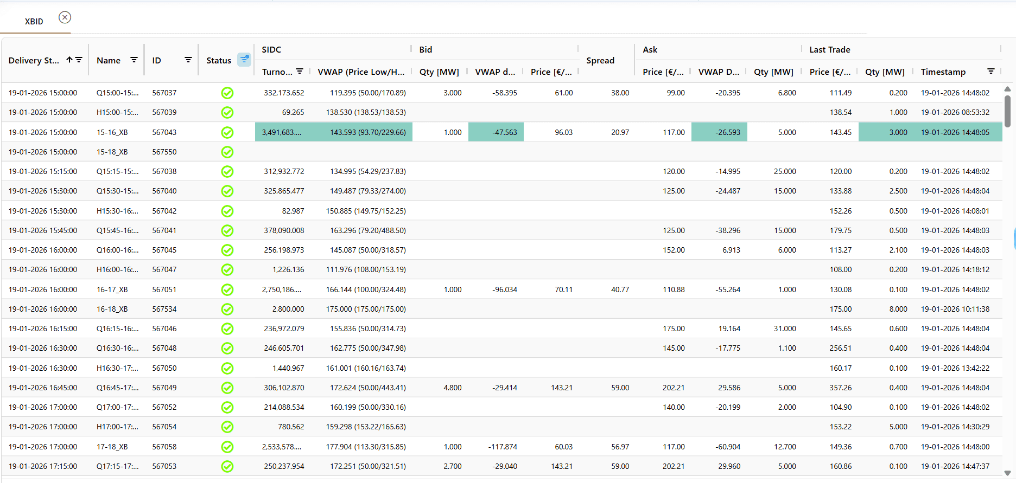Click status icon for ID 567049

tap(227, 388)
